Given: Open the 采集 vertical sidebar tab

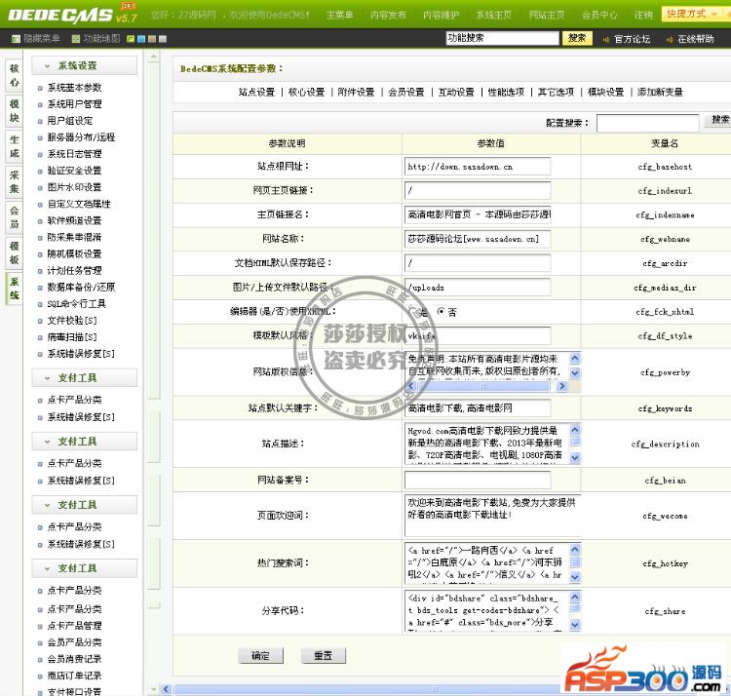Looking at the screenshot, I should 15,182.
